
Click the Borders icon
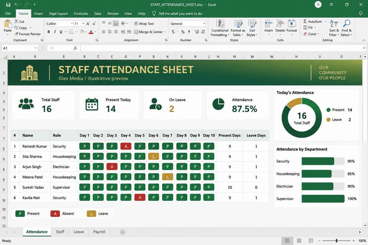(x=71, y=32)
